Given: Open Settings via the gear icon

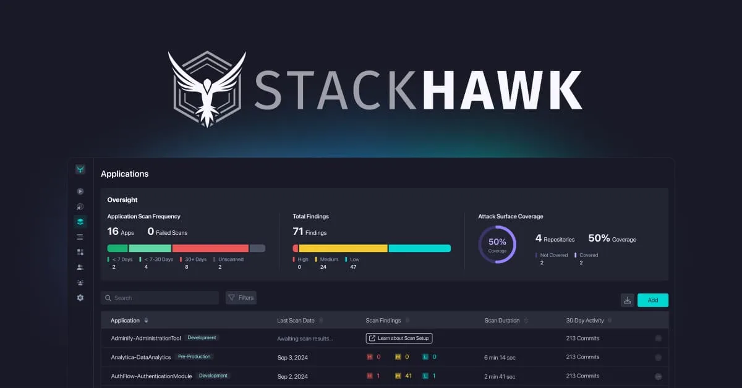Looking at the screenshot, I should tap(80, 297).
